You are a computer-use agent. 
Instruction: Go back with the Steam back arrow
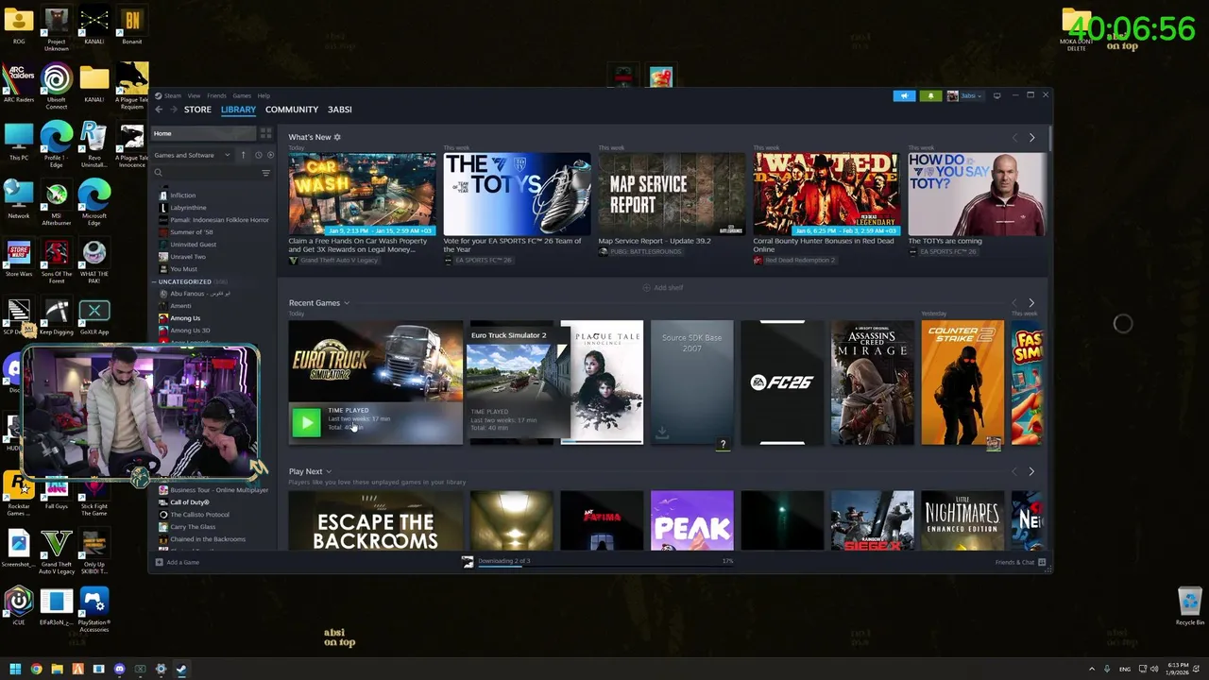(159, 110)
